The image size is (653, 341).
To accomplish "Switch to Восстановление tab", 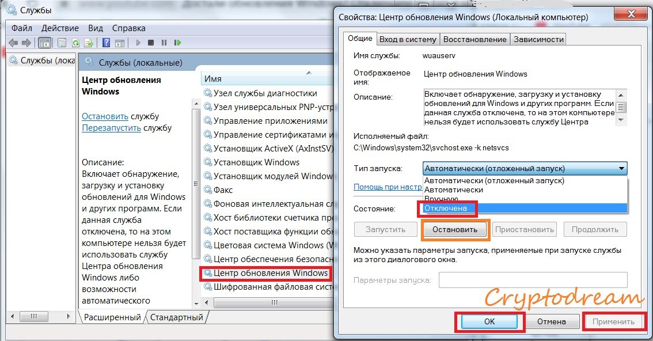I will (x=474, y=40).
